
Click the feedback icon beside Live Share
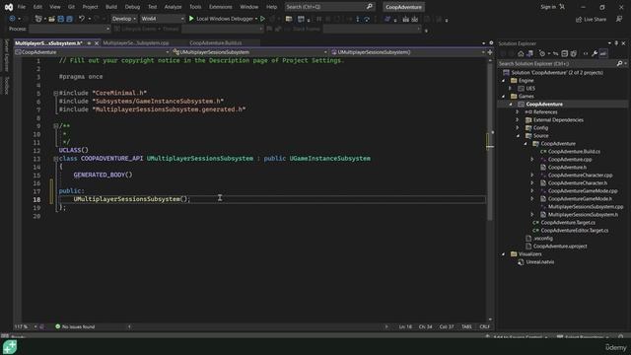tap(619, 19)
